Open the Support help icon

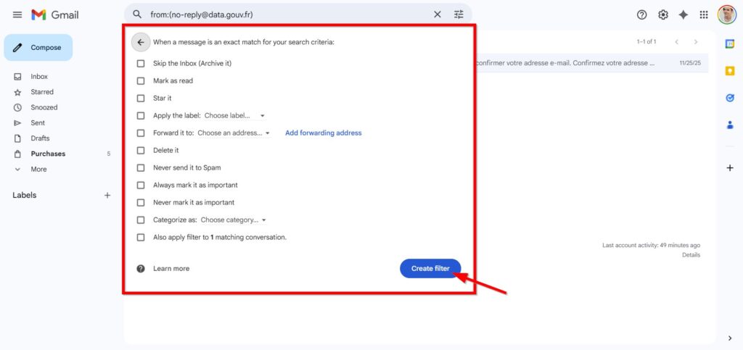(641, 14)
